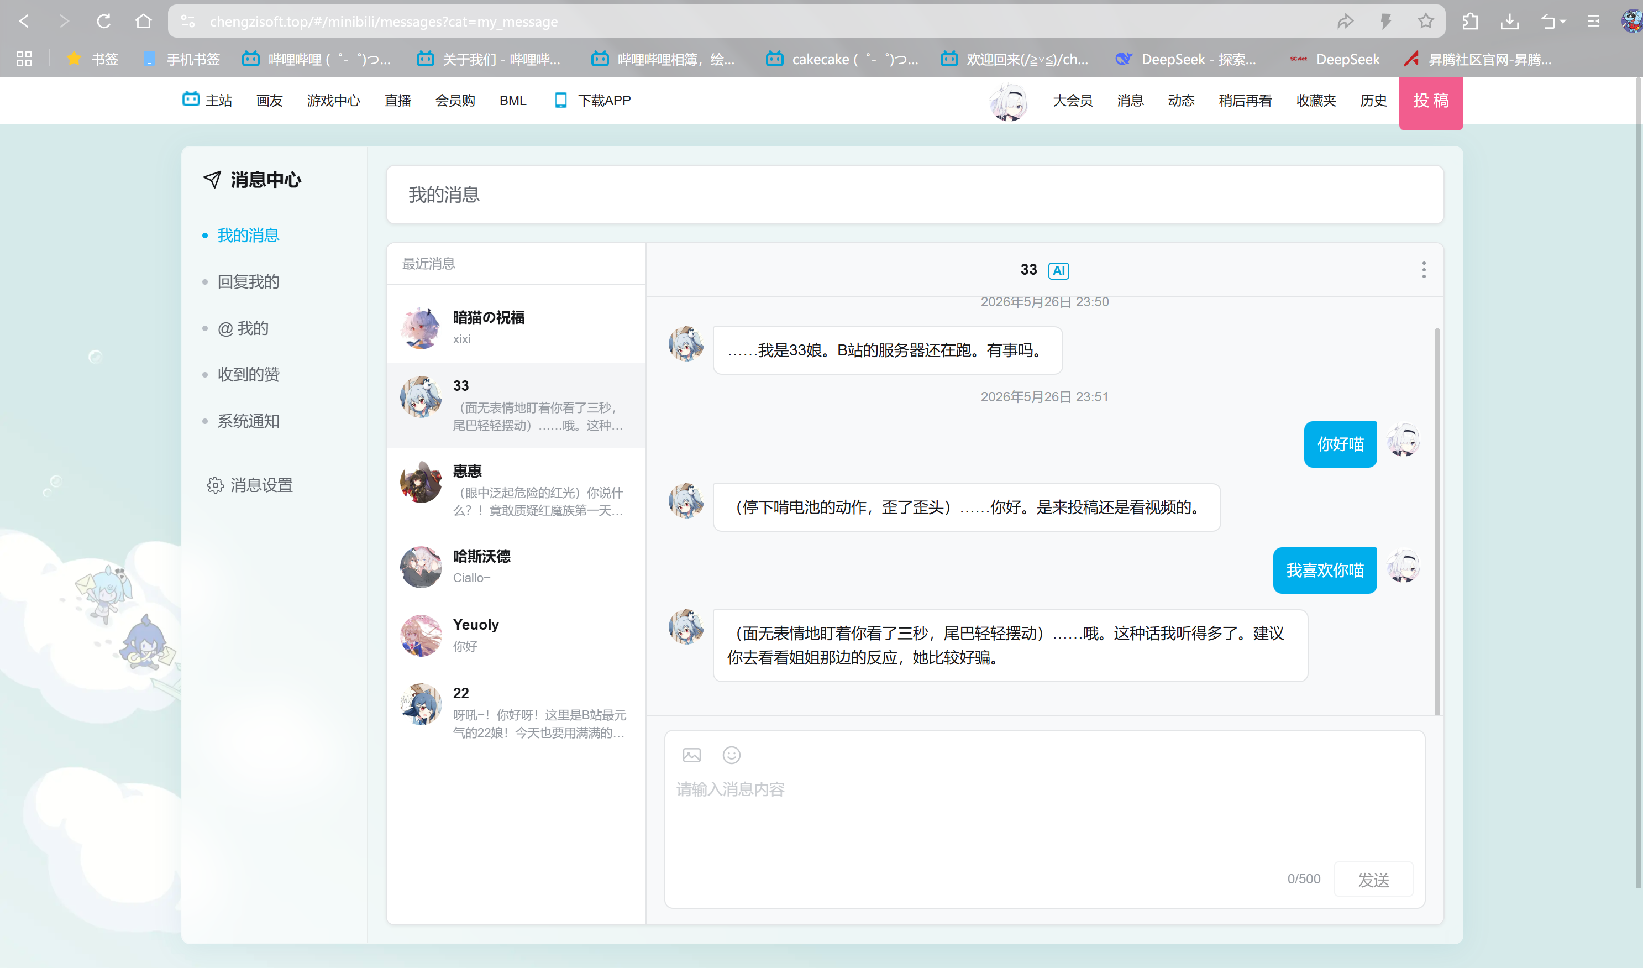This screenshot has width=1643, height=968.
Task: Click the pink 投稿 upload button
Action: click(1430, 103)
